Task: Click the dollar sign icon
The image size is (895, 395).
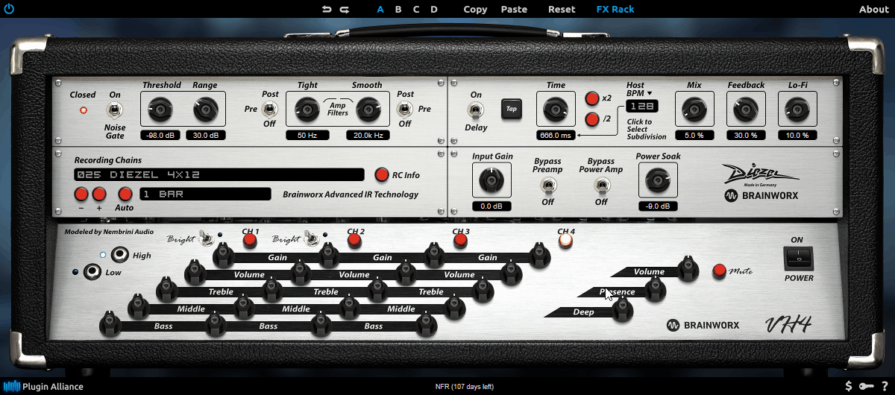Action: pos(849,386)
